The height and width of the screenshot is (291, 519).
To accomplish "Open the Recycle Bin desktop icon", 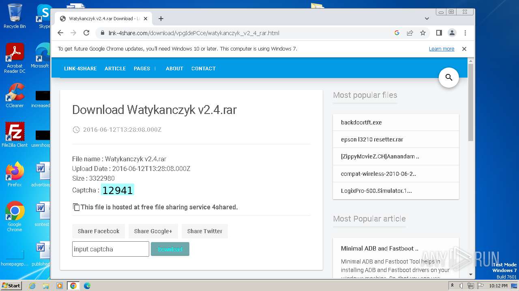I will click(15, 16).
